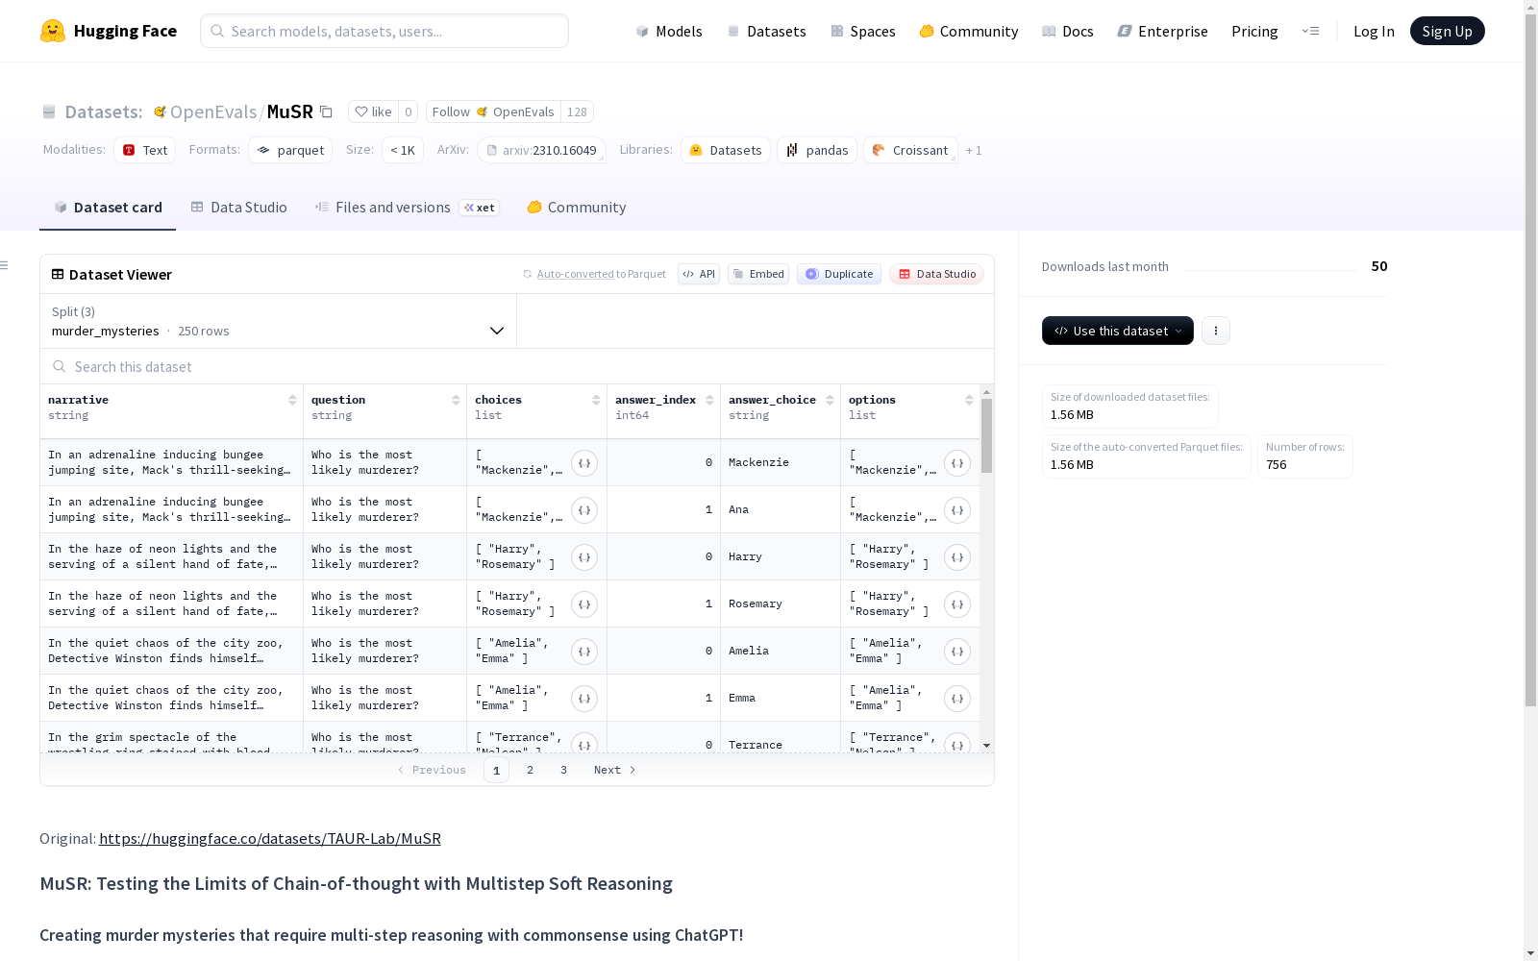Show the +1 additional libraries
This screenshot has width=1538, height=961.
pos(974,150)
